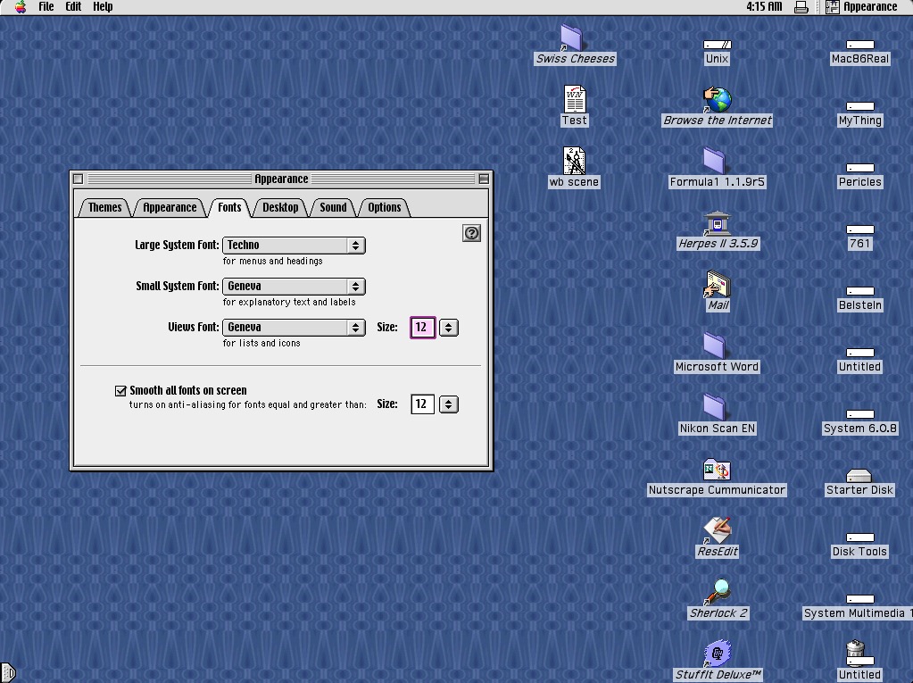Screen dimensions: 913x683
Task: Switch to the Options tab
Action: [x=385, y=207]
